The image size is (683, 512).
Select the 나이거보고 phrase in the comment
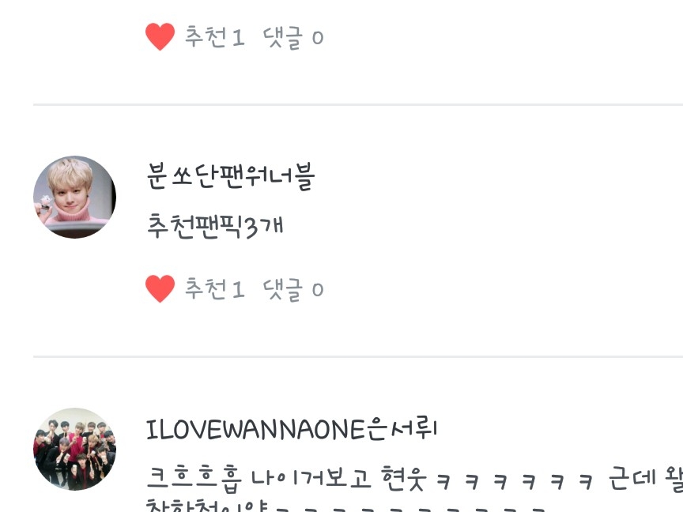(x=311, y=479)
